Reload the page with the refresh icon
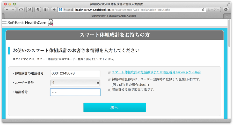 point(203,10)
